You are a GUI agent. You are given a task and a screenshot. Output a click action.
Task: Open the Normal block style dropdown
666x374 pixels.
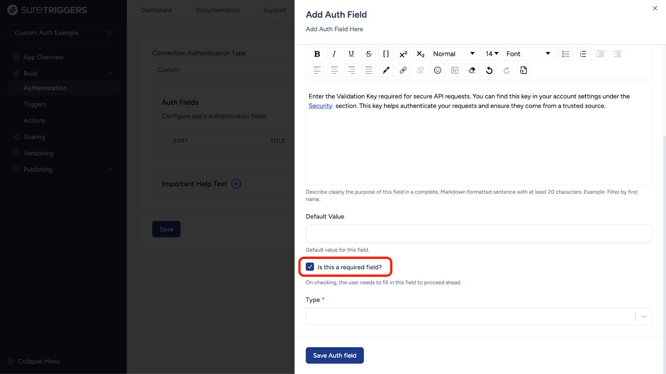coord(454,54)
